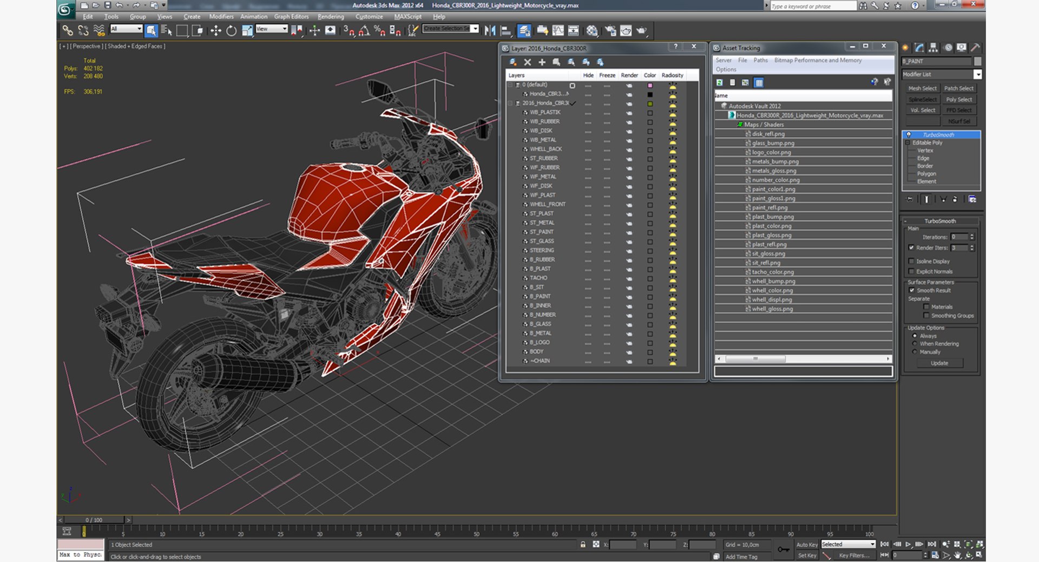Open Graph Editors menu

pyautogui.click(x=291, y=17)
